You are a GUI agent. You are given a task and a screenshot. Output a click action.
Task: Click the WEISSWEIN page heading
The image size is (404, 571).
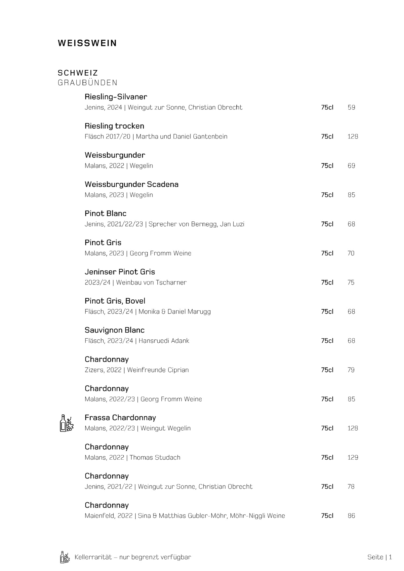87,43
